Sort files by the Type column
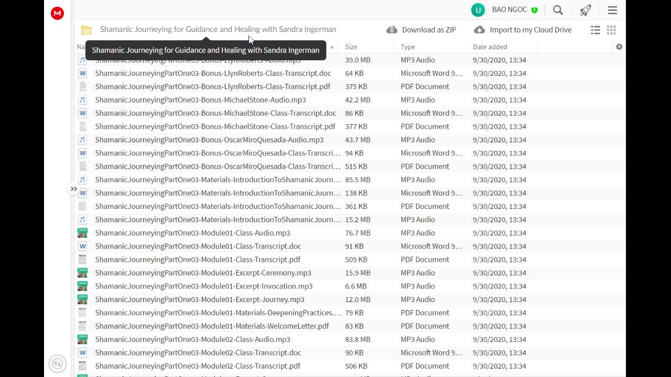 [x=408, y=47]
